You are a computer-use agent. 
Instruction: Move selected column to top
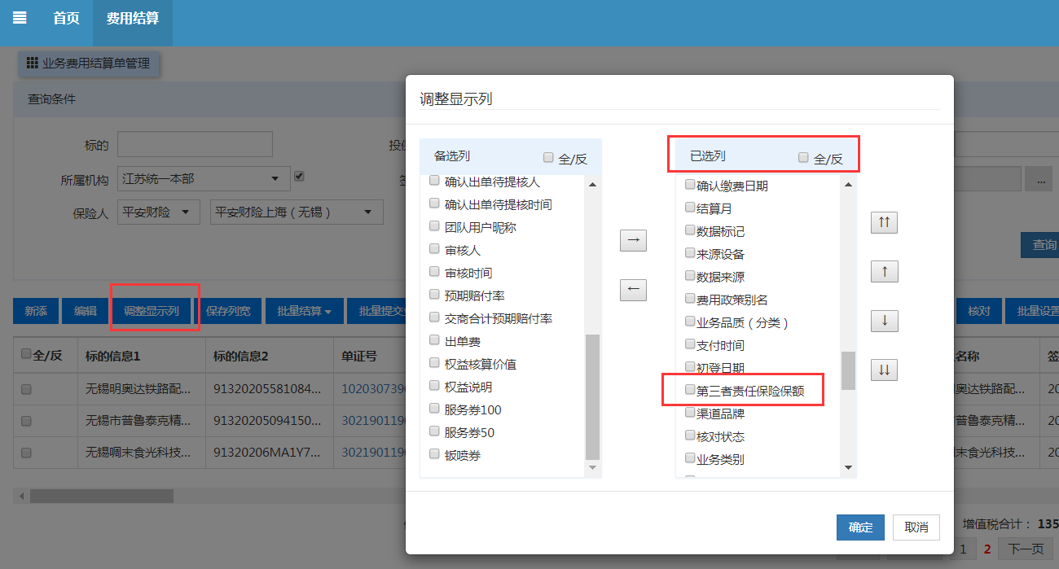tap(884, 222)
